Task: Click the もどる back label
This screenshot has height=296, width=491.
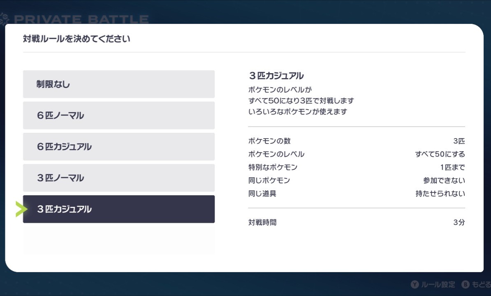Action: pos(481,284)
